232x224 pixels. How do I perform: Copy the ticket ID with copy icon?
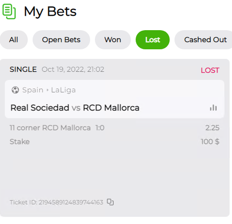click(110, 202)
